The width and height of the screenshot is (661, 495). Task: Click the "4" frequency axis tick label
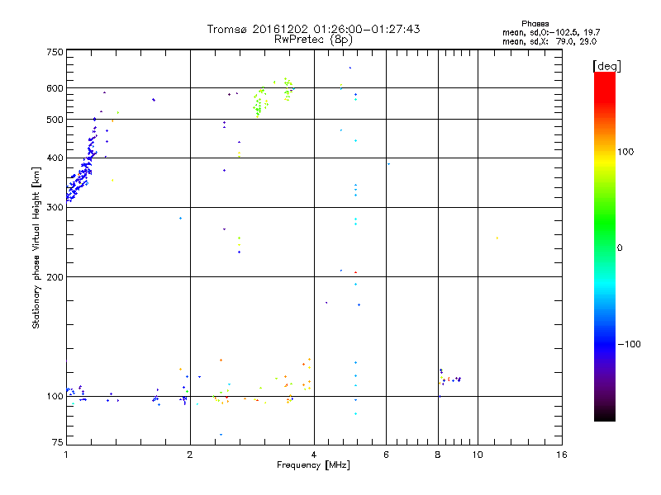pyautogui.click(x=314, y=455)
